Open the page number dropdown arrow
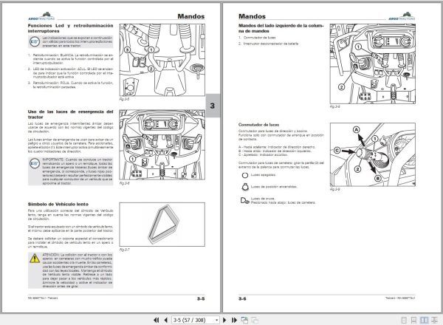443x325 pixels. (x=216, y=320)
